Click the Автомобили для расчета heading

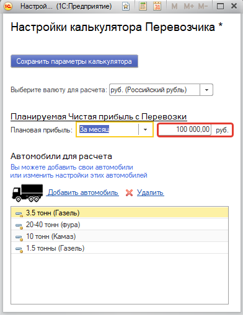[x=61, y=156]
